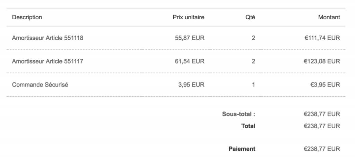
Task: Click the Commande Sécurisé row label
Action: click(40, 85)
